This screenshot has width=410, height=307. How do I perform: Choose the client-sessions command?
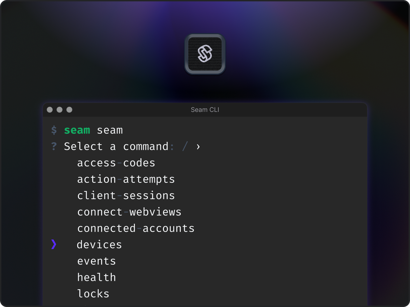pyautogui.click(x=126, y=195)
